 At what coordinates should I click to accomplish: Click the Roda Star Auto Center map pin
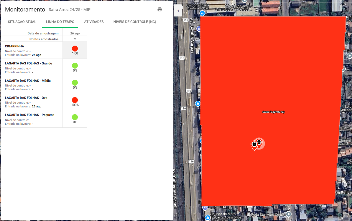click(x=289, y=214)
